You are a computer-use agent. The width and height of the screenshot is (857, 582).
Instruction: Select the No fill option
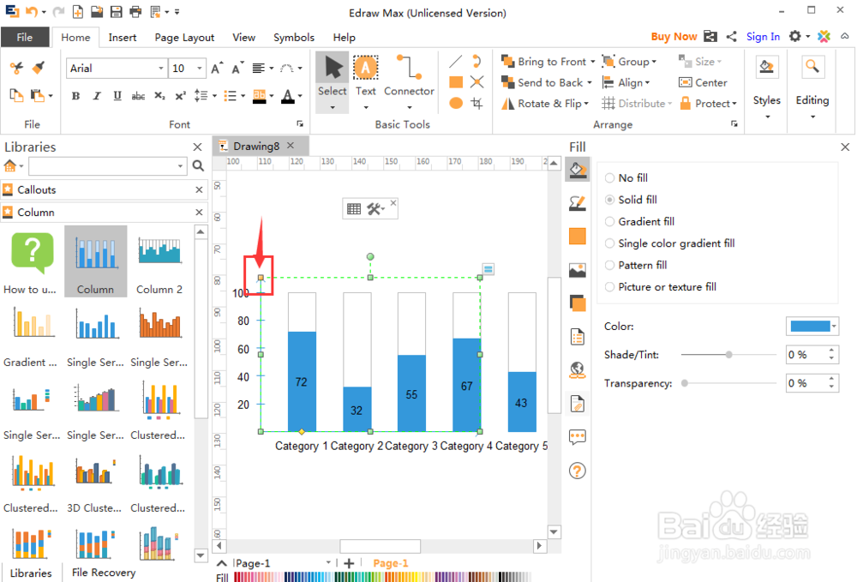point(626,177)
